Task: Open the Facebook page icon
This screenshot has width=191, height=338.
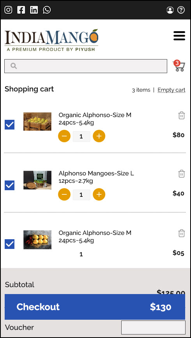Action: (x=21, y=10)
